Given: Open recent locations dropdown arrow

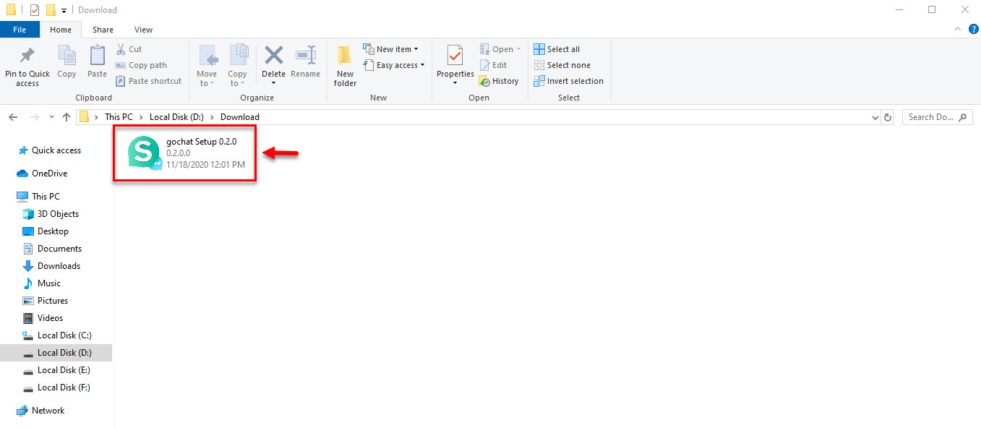Looking at the screenshot, I should pos(51,117).
